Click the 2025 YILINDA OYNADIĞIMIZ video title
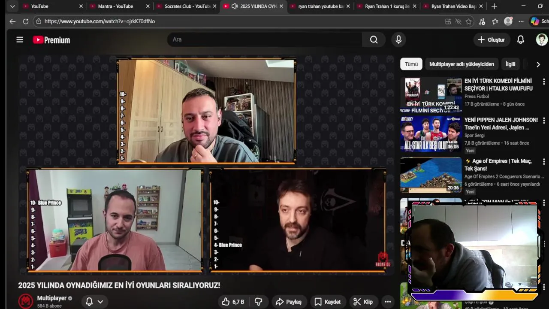 119,285
